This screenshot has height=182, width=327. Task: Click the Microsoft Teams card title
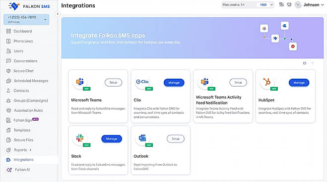(x=86, y=100)
